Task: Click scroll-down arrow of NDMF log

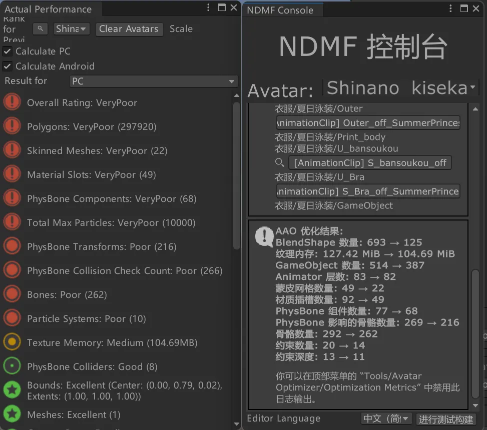Action: point(475,405)
